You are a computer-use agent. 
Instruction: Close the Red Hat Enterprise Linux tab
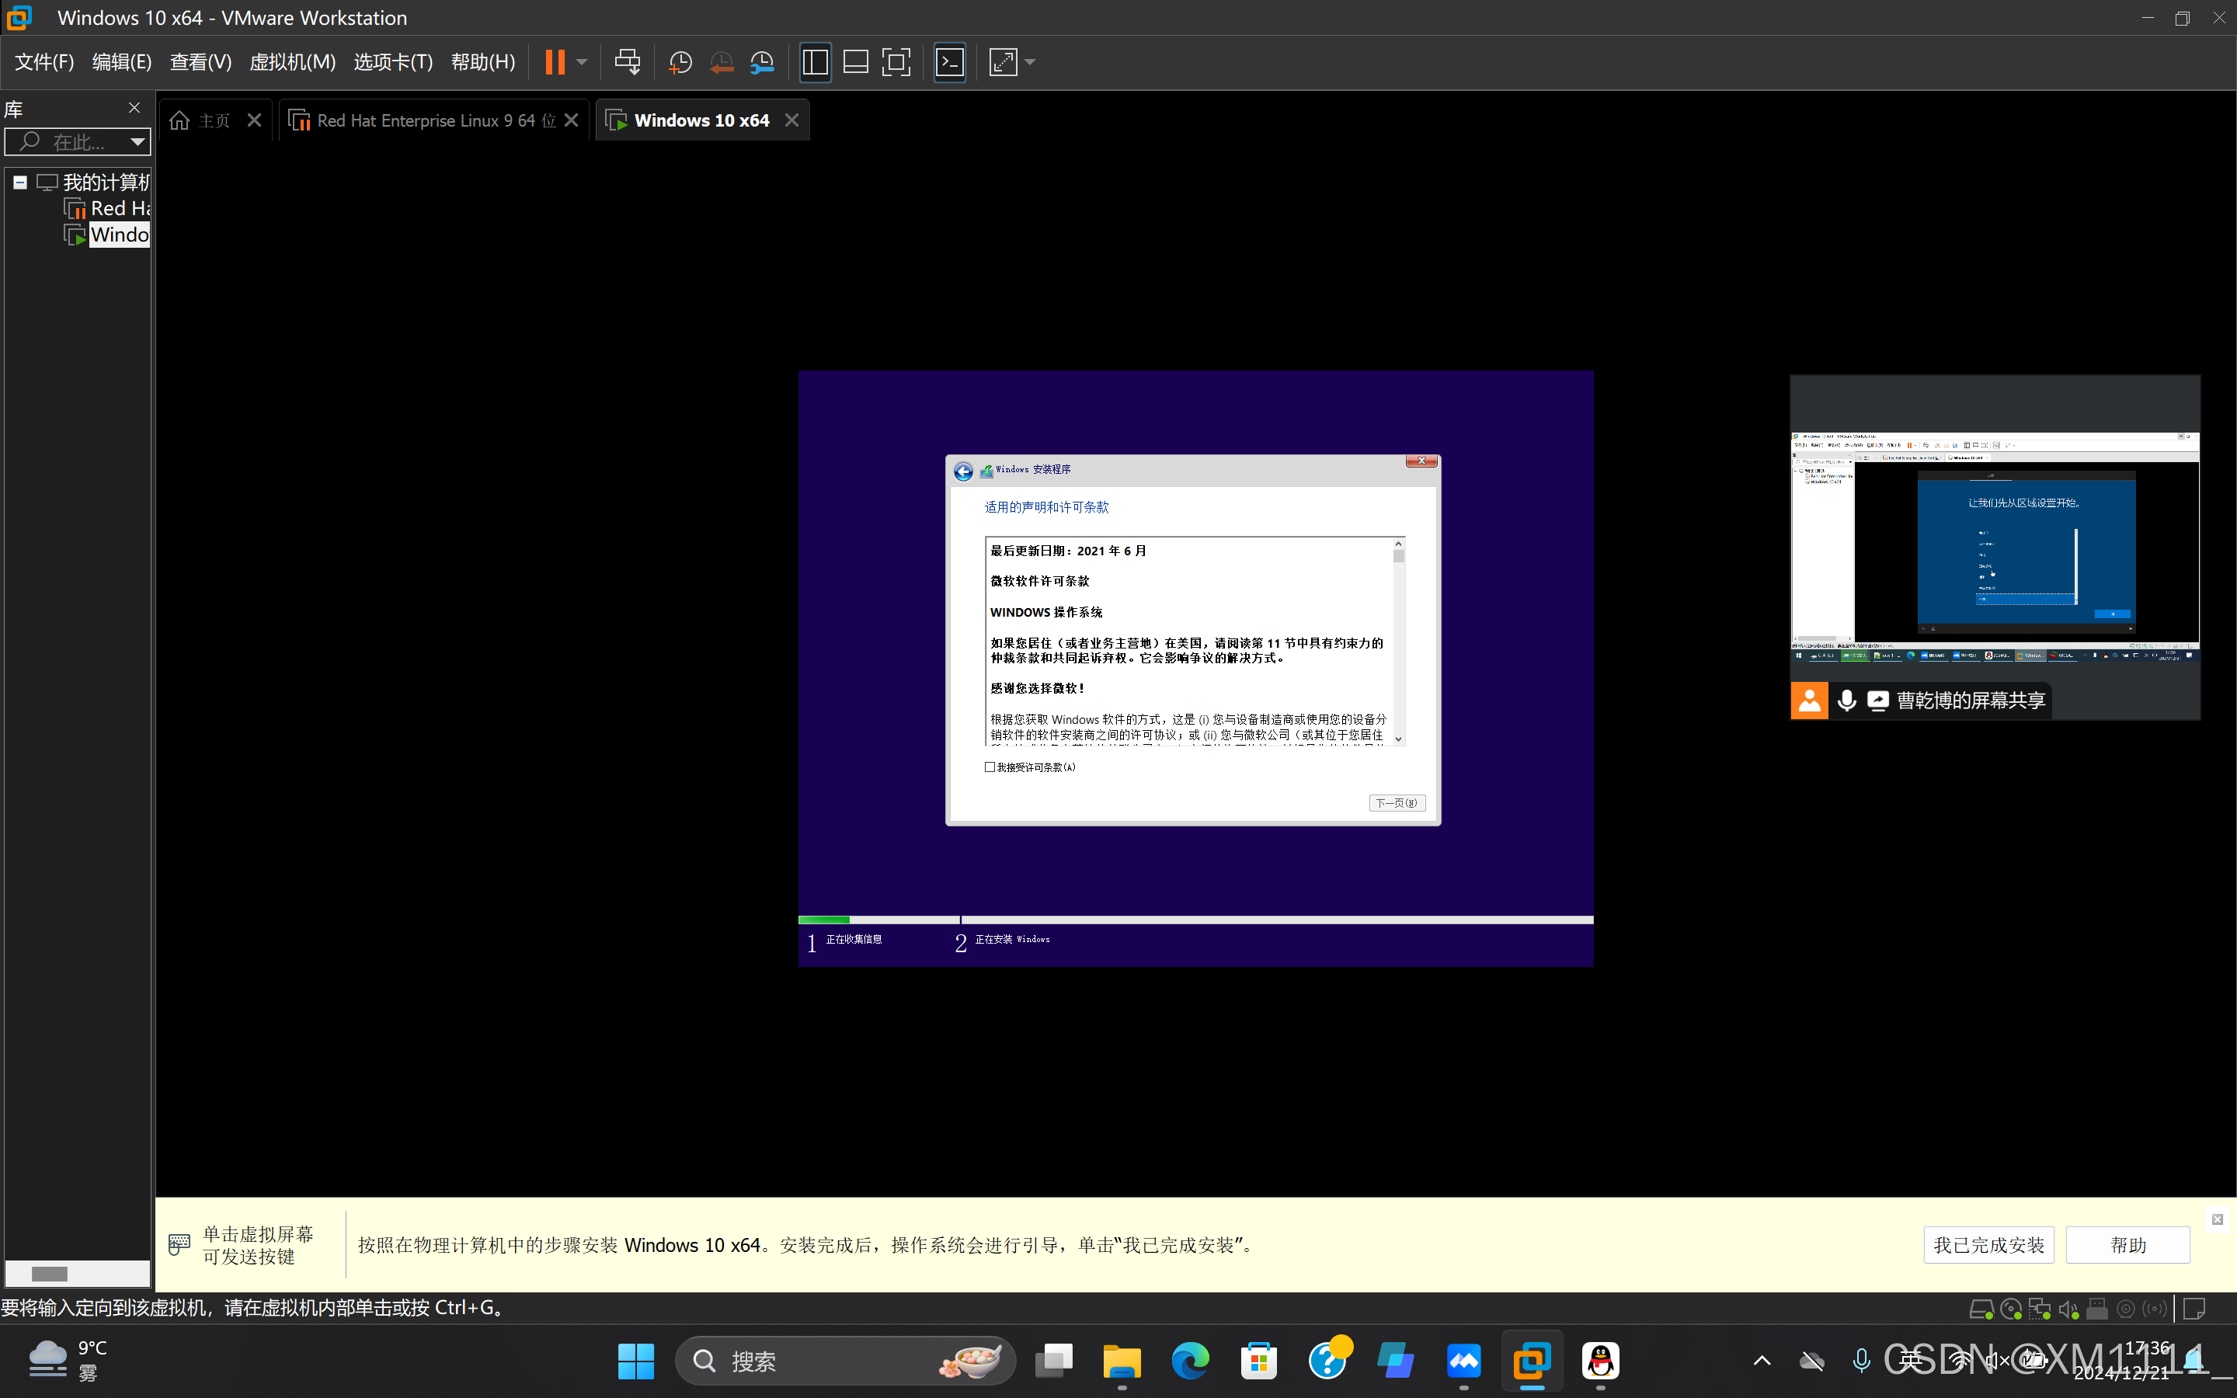pos(572,120)
